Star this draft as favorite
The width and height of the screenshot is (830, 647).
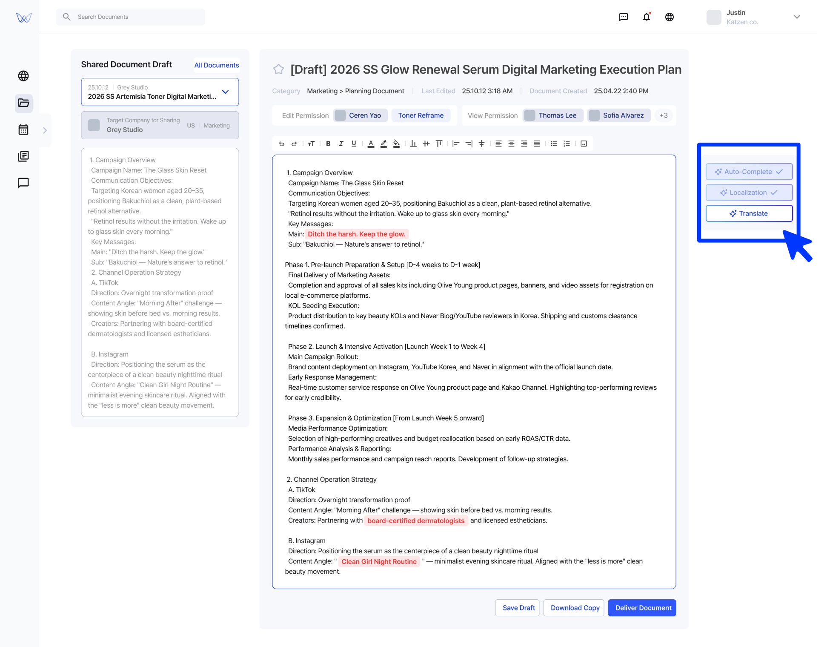pyautogui.click(x=278, y=69)
